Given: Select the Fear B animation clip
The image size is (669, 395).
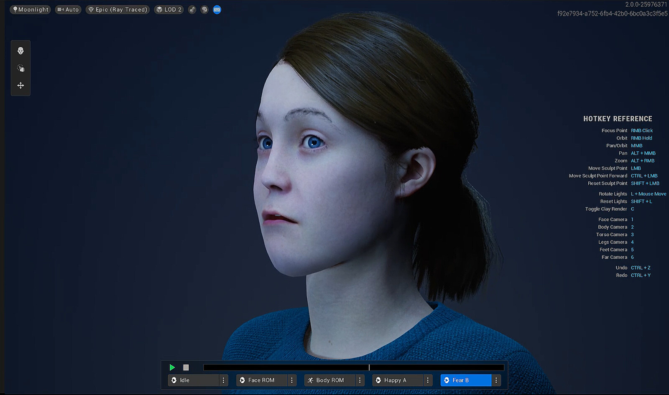Looking at the screenshot, I should point(466,380).
